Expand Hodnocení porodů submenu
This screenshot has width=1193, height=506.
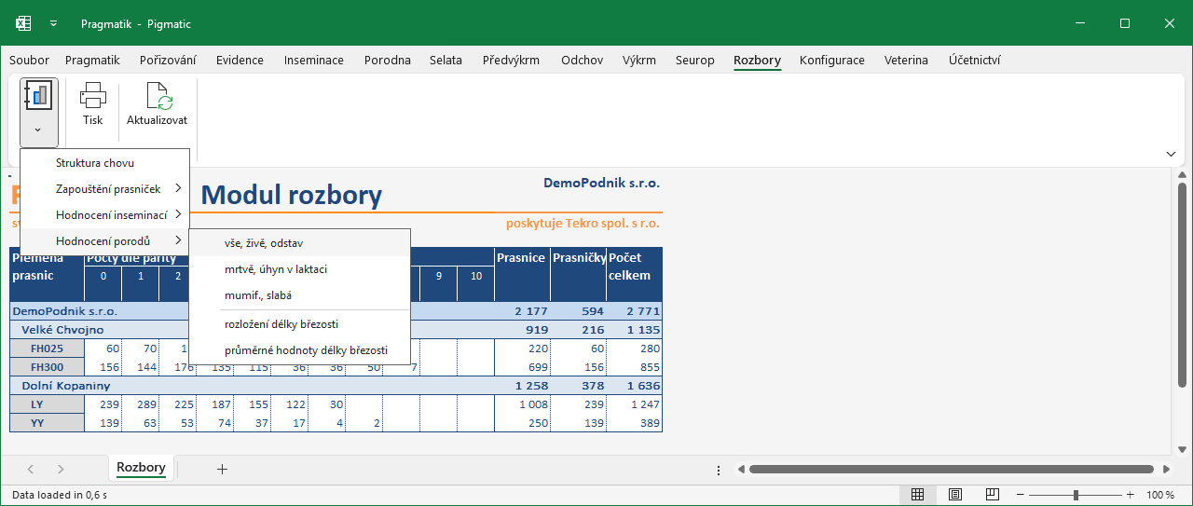(x=104, y=241)
